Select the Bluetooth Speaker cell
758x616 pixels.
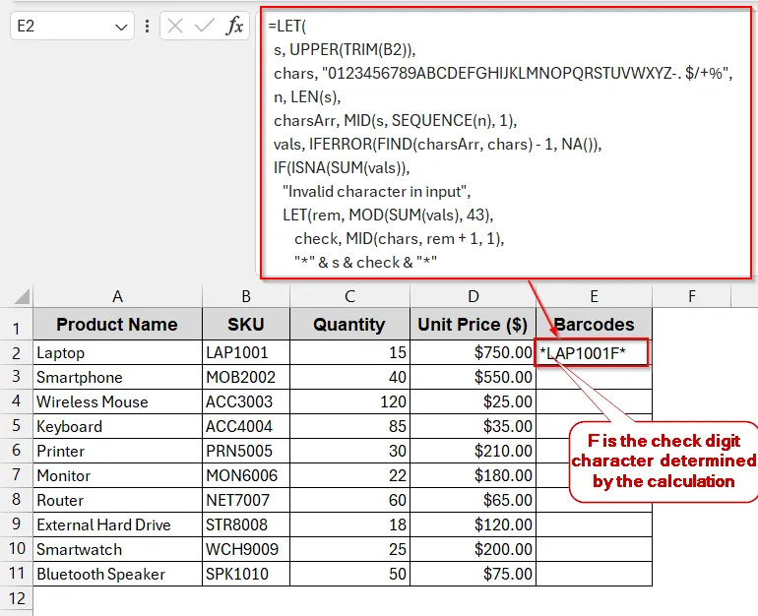point(117,574)
